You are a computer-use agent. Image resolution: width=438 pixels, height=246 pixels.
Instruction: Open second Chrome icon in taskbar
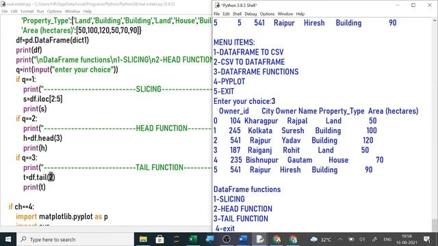click(x=293, y=239)
